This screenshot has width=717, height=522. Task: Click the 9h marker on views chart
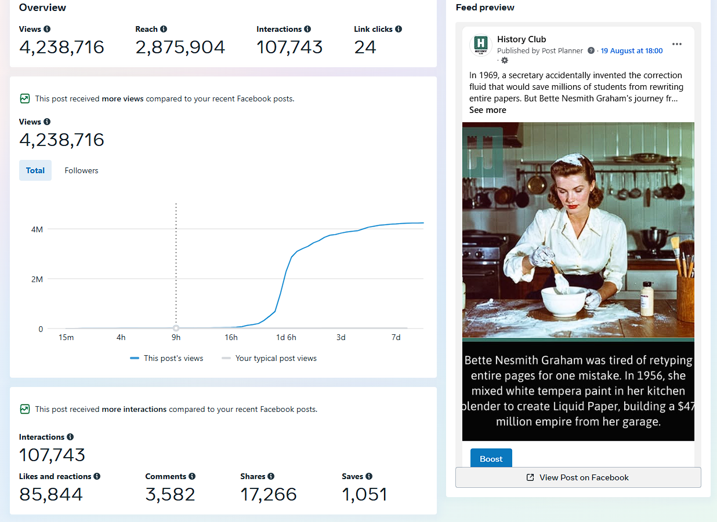(x=176, y=328)
